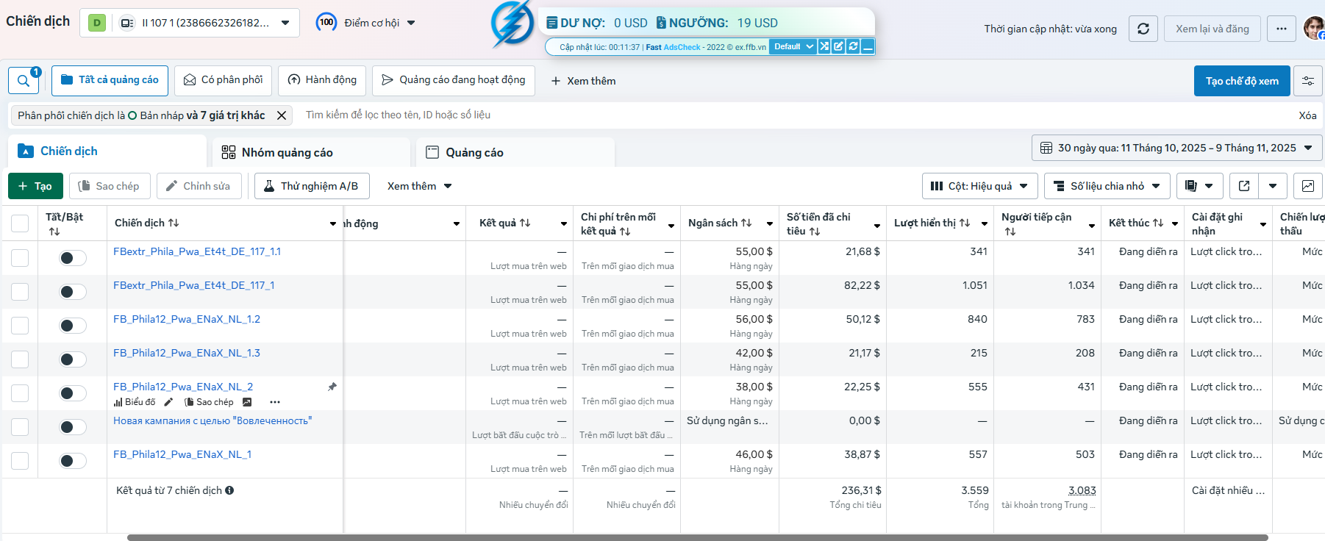Click the Fast AdsCheck lightning bolt logo
The height and width of the screenshot is (541, 1325).
click(x=512, y=24)
